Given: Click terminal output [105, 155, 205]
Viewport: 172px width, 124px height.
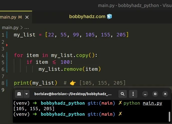Looking at the screenshot, I should tap(34, 109).
